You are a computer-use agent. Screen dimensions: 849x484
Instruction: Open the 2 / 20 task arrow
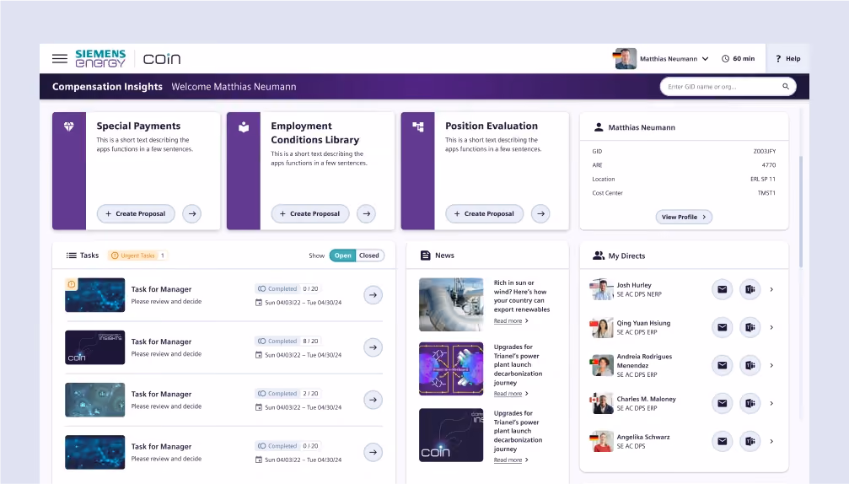[x=373, y=400]
